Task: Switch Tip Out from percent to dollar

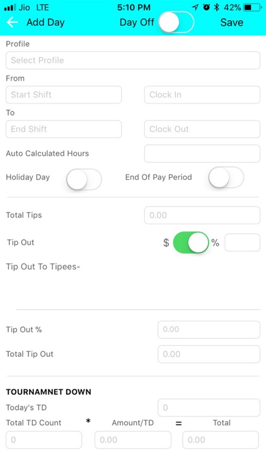Action: coord(191,243)
